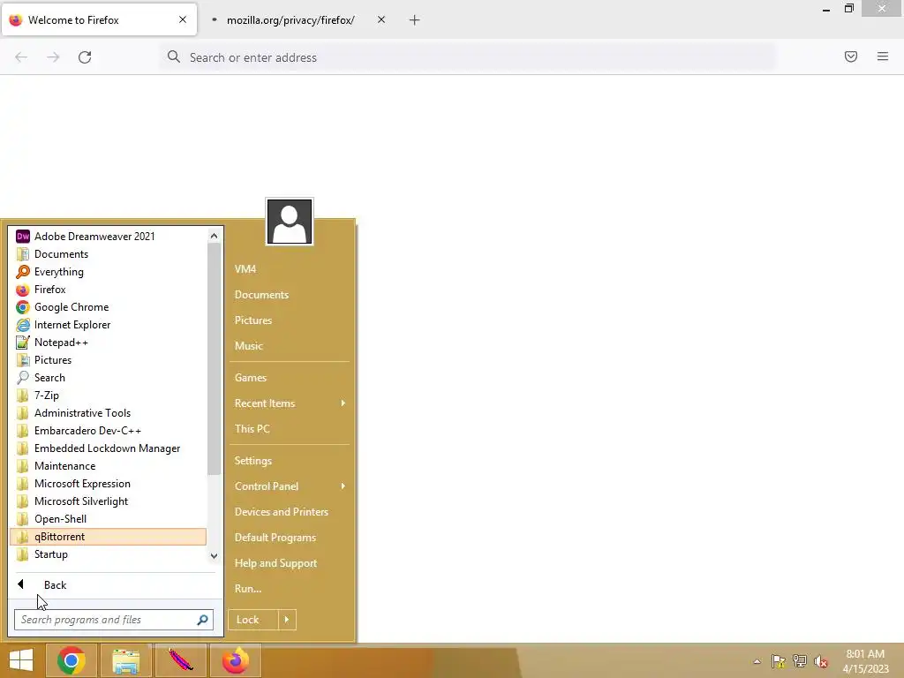The height and width of the screenshot is (678, 904).
Task: Open Pictures in start menu right pane
Action: coord(290,320)
